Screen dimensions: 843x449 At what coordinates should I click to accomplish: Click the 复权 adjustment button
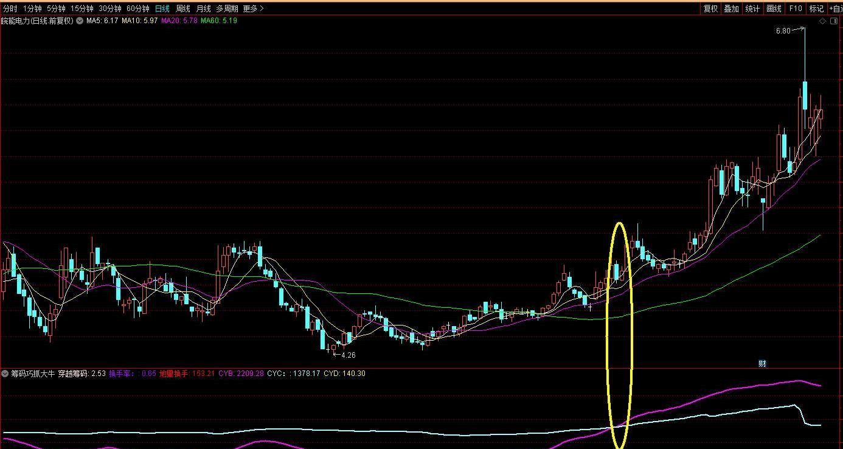(710, 9)
